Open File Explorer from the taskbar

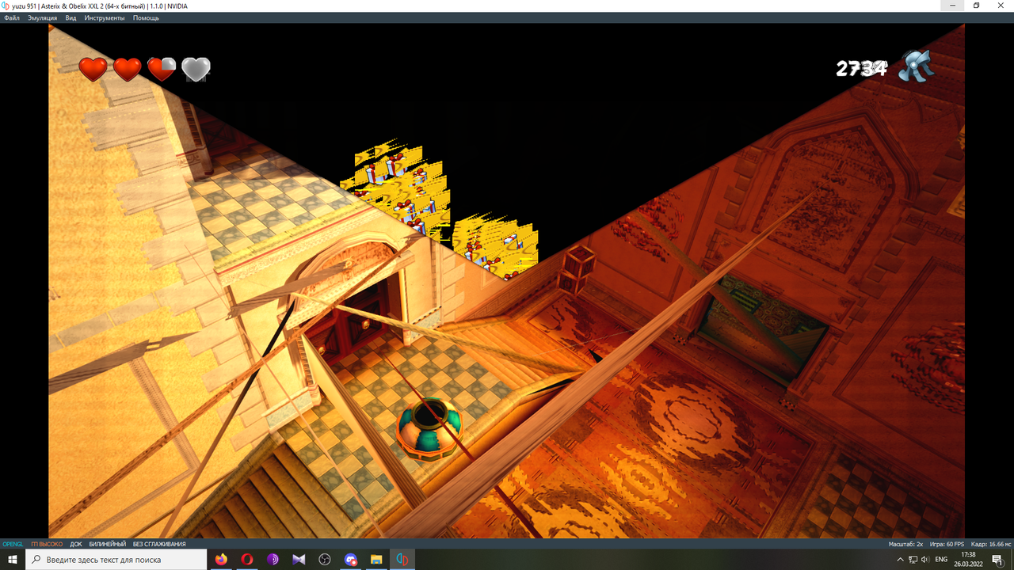coord(376,560)
